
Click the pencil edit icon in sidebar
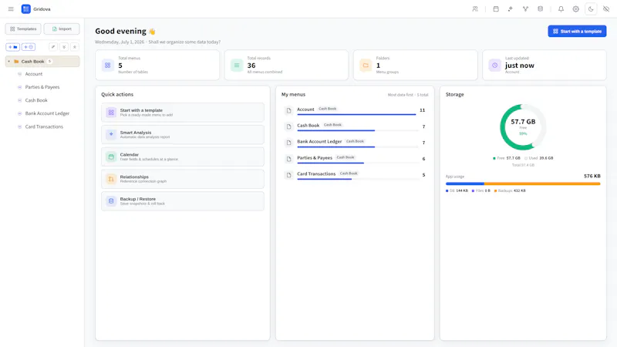[x=53, y=47]
